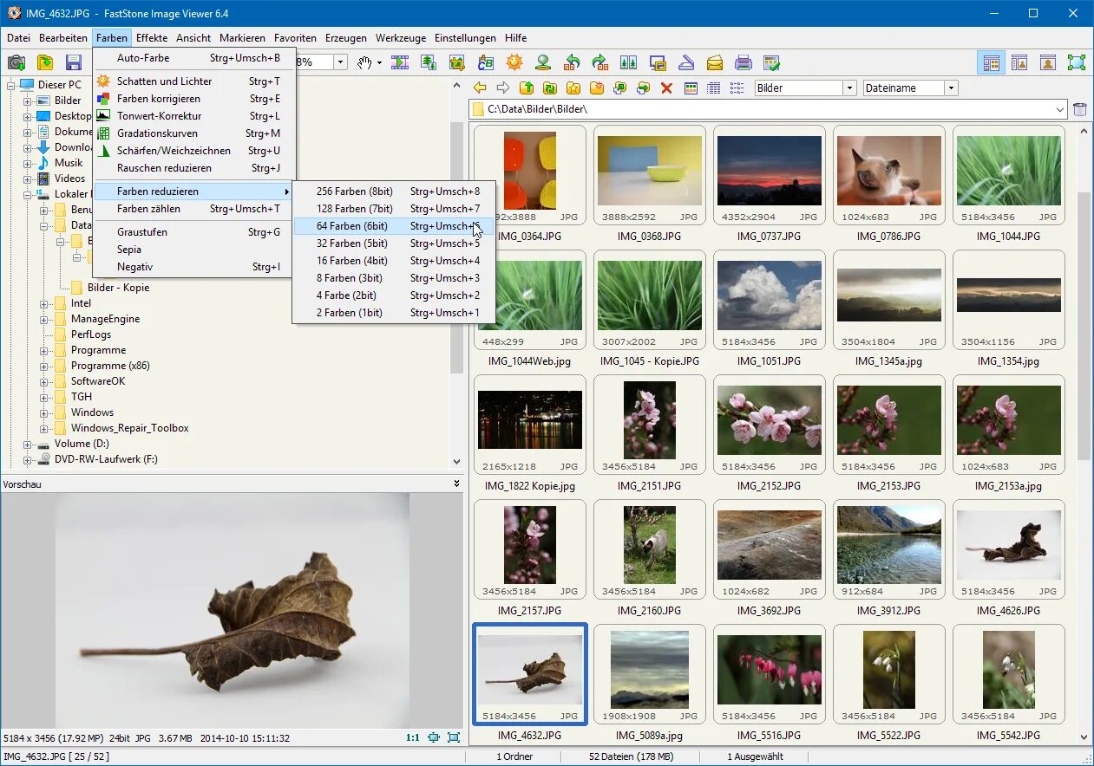This screenshot has width=1094, height=766.
Task: Go back with the yellow left arrow
Action: click(x=480, y=88)
